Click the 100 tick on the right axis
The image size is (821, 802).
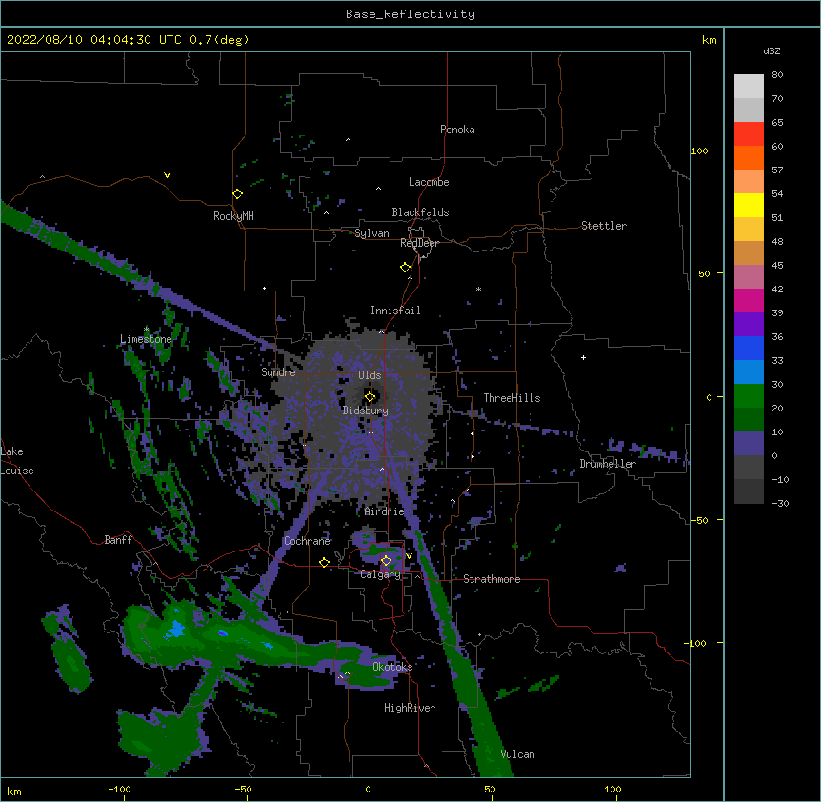pos(699,150)
